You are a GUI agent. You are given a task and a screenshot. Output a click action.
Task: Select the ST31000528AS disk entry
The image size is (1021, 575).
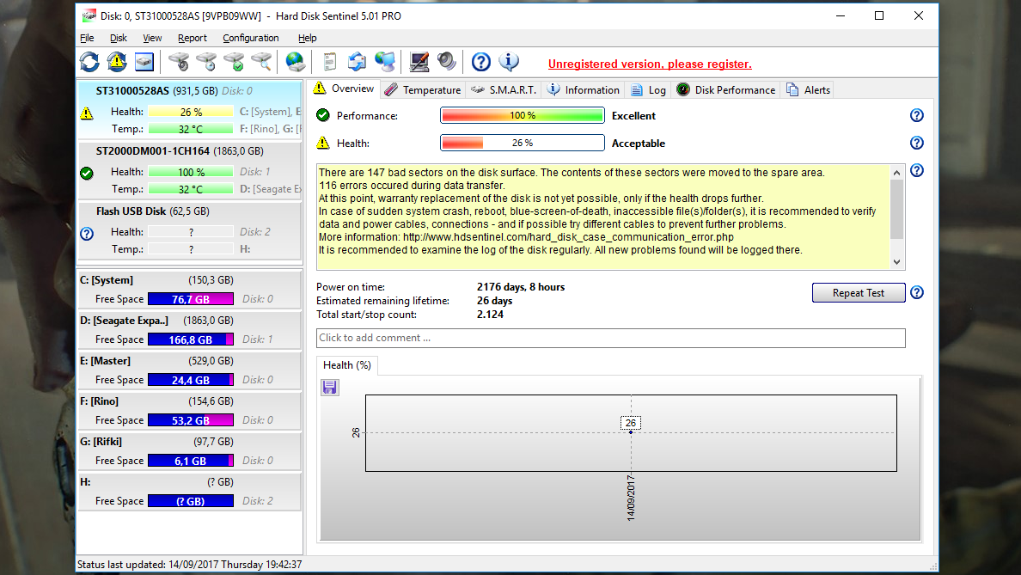[x=189, y=110]
